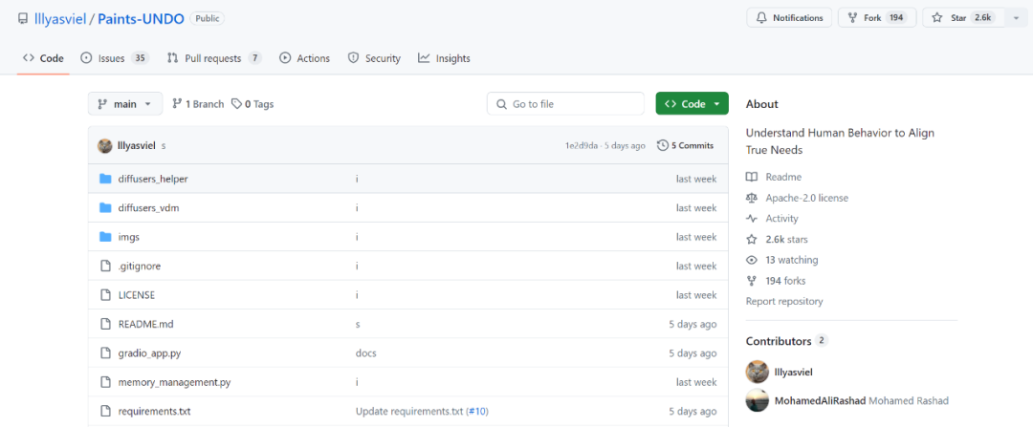
Task: Click file icon for gradio_app.py
Action: pyautogui.click(x=105, y=353)
